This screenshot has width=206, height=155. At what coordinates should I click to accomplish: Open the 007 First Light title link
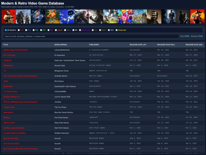[x=9, y=55]
